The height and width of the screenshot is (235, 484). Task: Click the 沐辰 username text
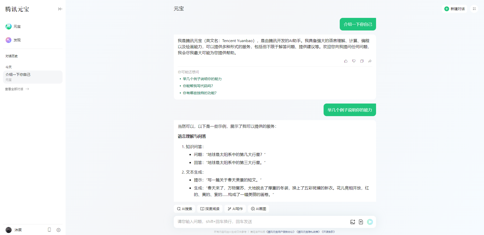18,230
